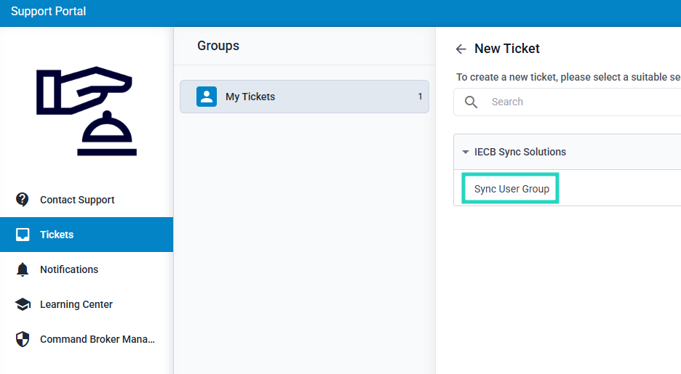Click the Command Broker shield icon
The width and height of the screenshot is (681, 374).
pos(23,339)
